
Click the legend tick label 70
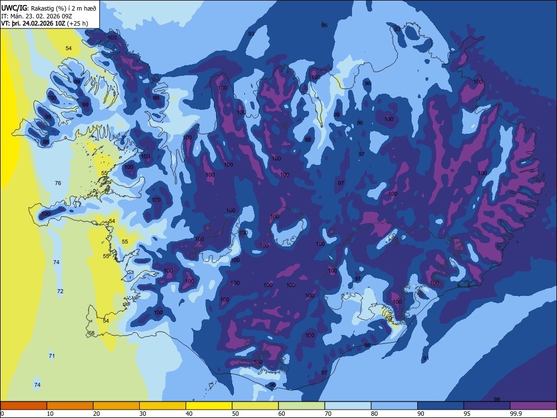328,414
